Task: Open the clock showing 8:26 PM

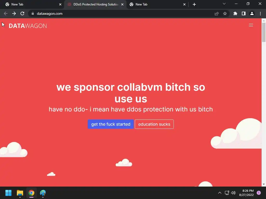Action: point(246,193)
